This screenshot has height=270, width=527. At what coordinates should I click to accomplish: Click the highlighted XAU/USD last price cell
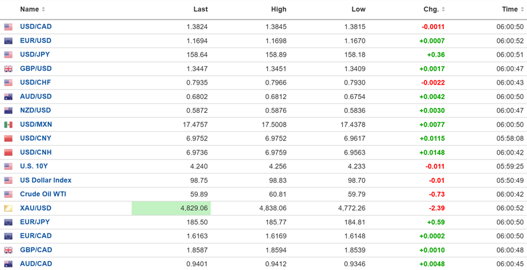click(x=171, y=208)
